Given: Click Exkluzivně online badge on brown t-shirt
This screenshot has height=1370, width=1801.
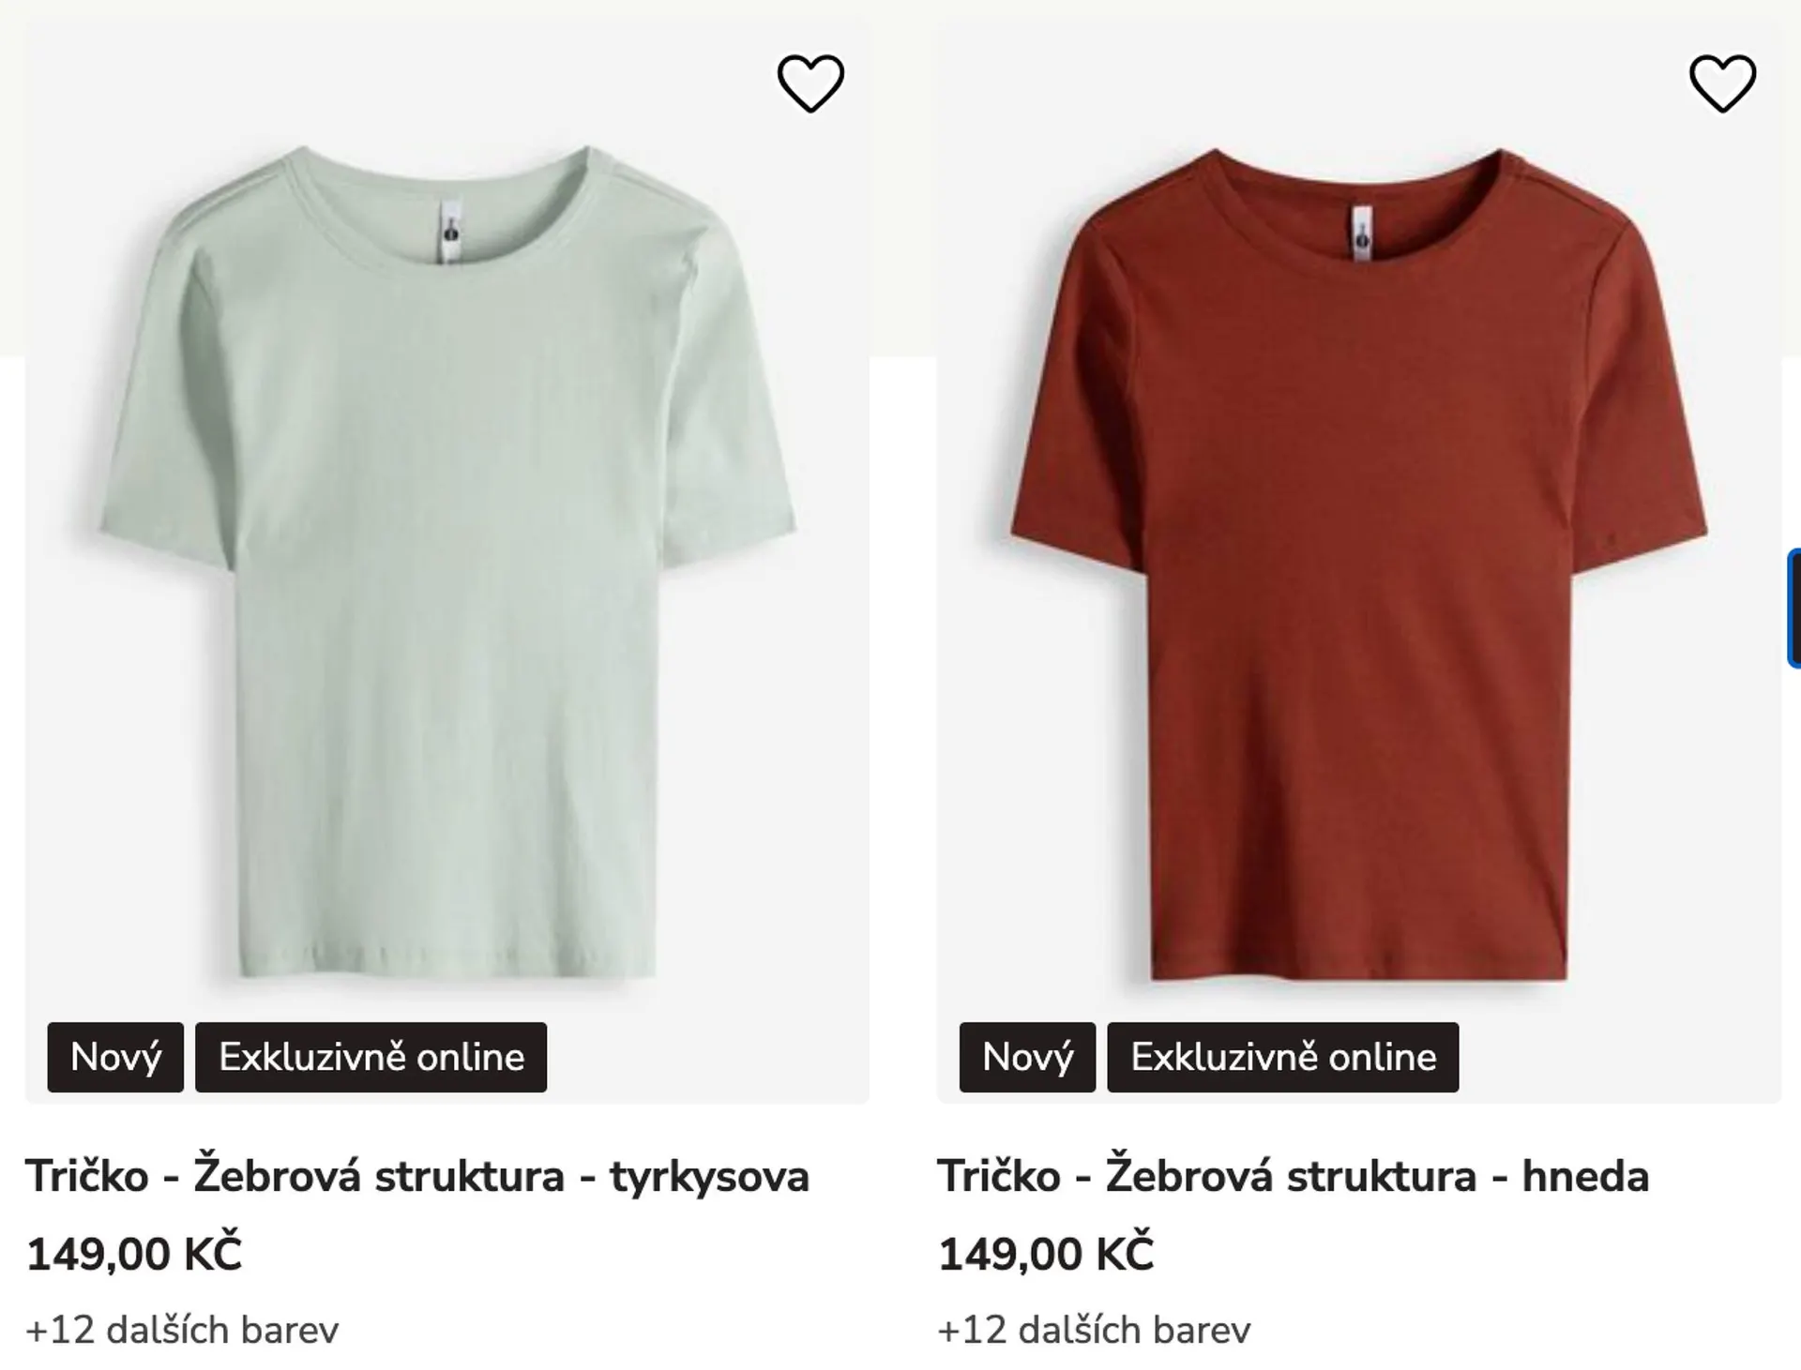Looking at the screenshot, I should pyautogui.click(x=1282, y=1057).
